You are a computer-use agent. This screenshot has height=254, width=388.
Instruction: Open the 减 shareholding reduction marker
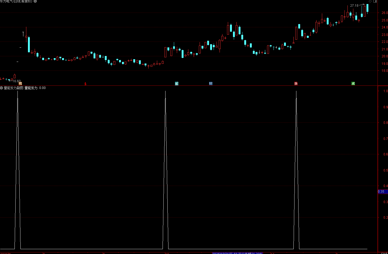(353, 84)
